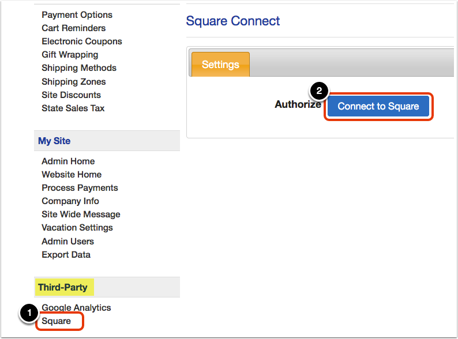
Task: Select the Square link under Third-Party
Action: click(x=56, y=321)
